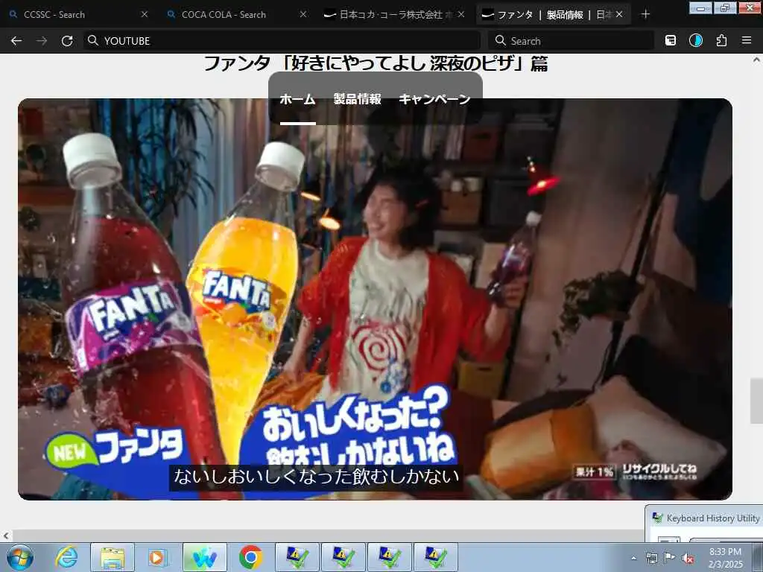Image resolution: width=763 pixels, height=572 pixels.
Task: Open the ホーム navigation item
Action: click(x=298, y=99)
